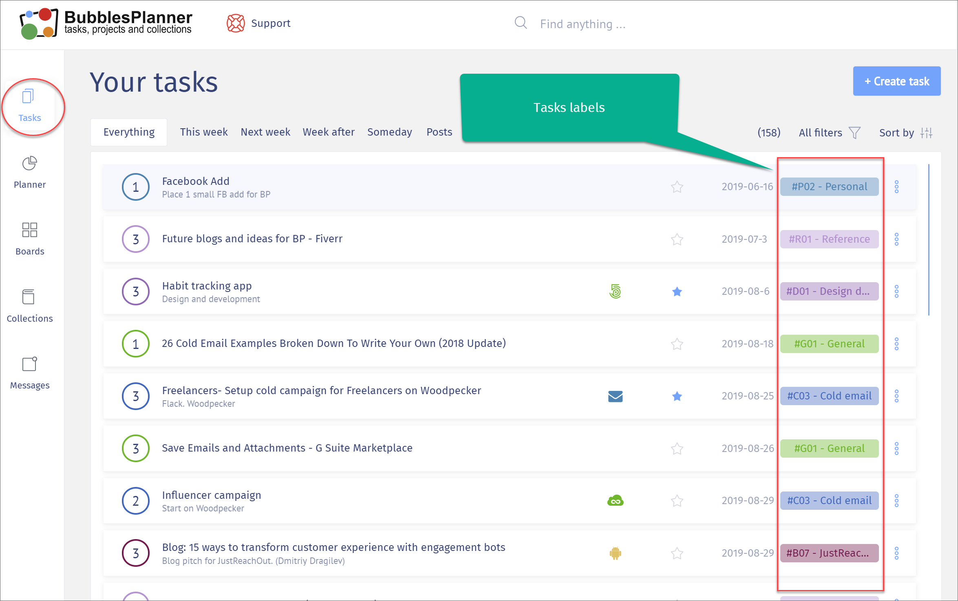Open more options for Blog 15 ways task

click(x=896, y=553)
